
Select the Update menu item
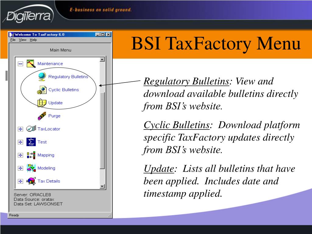[x=55, y=103]
